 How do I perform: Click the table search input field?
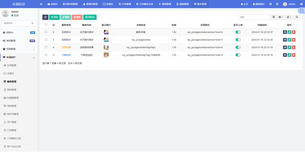(254, 17)
